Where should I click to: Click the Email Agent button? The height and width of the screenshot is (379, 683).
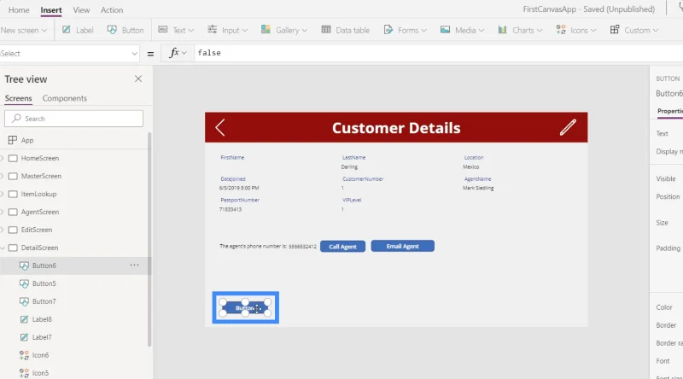coord(402,246)
